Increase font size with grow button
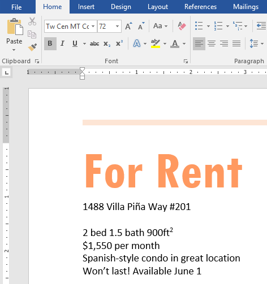Image resolution: width=267 pixels, height=284 pixels. [x=129, y=26]
